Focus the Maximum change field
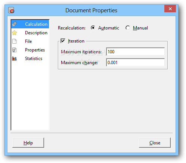The image size is (186, 163). pos(136,62)
